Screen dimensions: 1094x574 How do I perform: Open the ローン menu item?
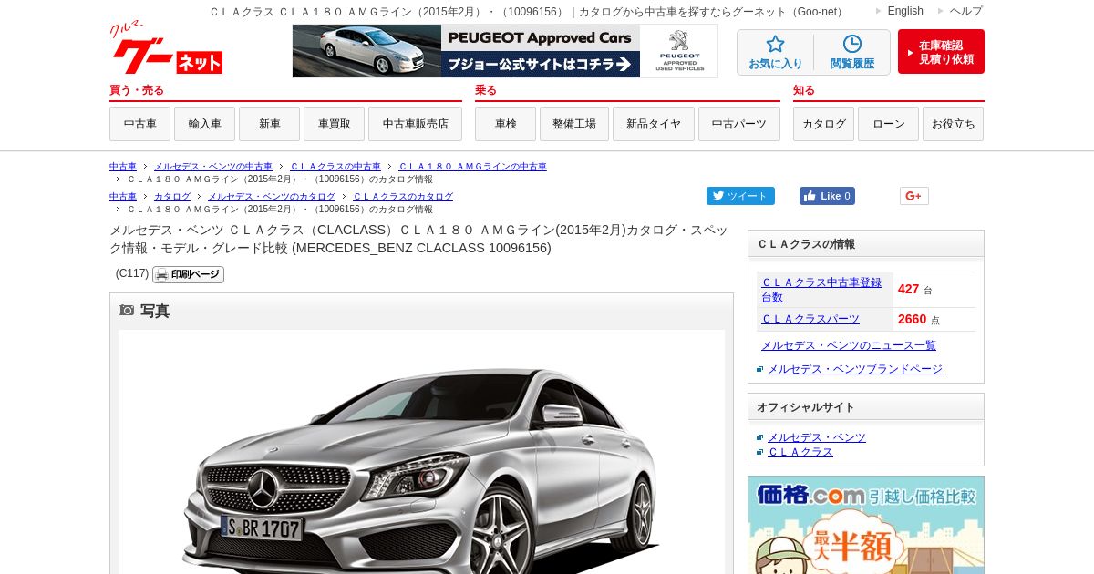(888, 124)
